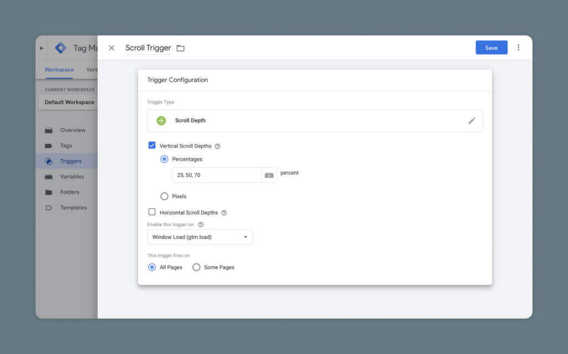The width and height of the screenshot is (568, 354).
Task: Click the folder icon beside Scroll Trigger title
Action: click(180, 48)
